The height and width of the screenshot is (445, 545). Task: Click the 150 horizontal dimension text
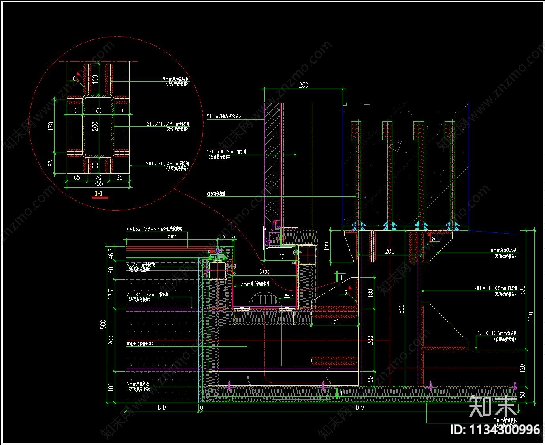(x=335, y=321)
